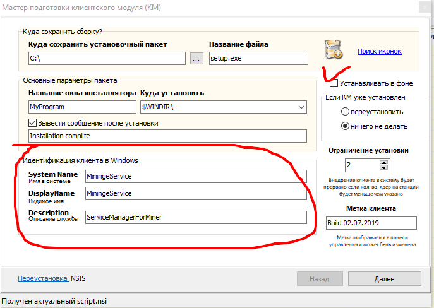Click the install limit value field showing 2
The height and width of the screenshot is (308, 434).
362,165
